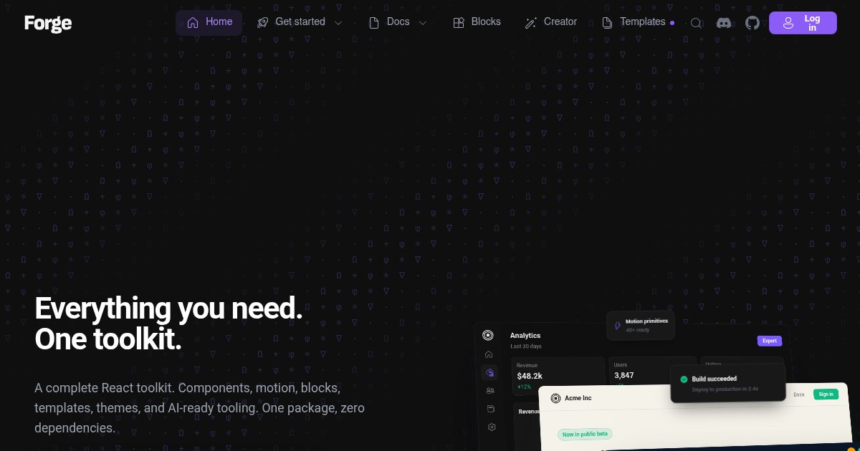Open the Blocks nav item
This screenshot has width=860, height=451.
477,22
